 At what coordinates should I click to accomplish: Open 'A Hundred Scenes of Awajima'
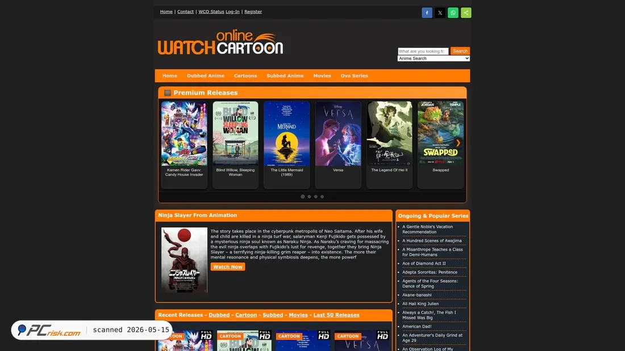(x=432, y=241)
